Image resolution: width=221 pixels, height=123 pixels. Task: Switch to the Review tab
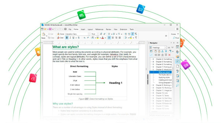click(x=108, y=29)
